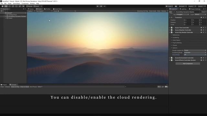Click the Console Clear button

coord(2,87)
